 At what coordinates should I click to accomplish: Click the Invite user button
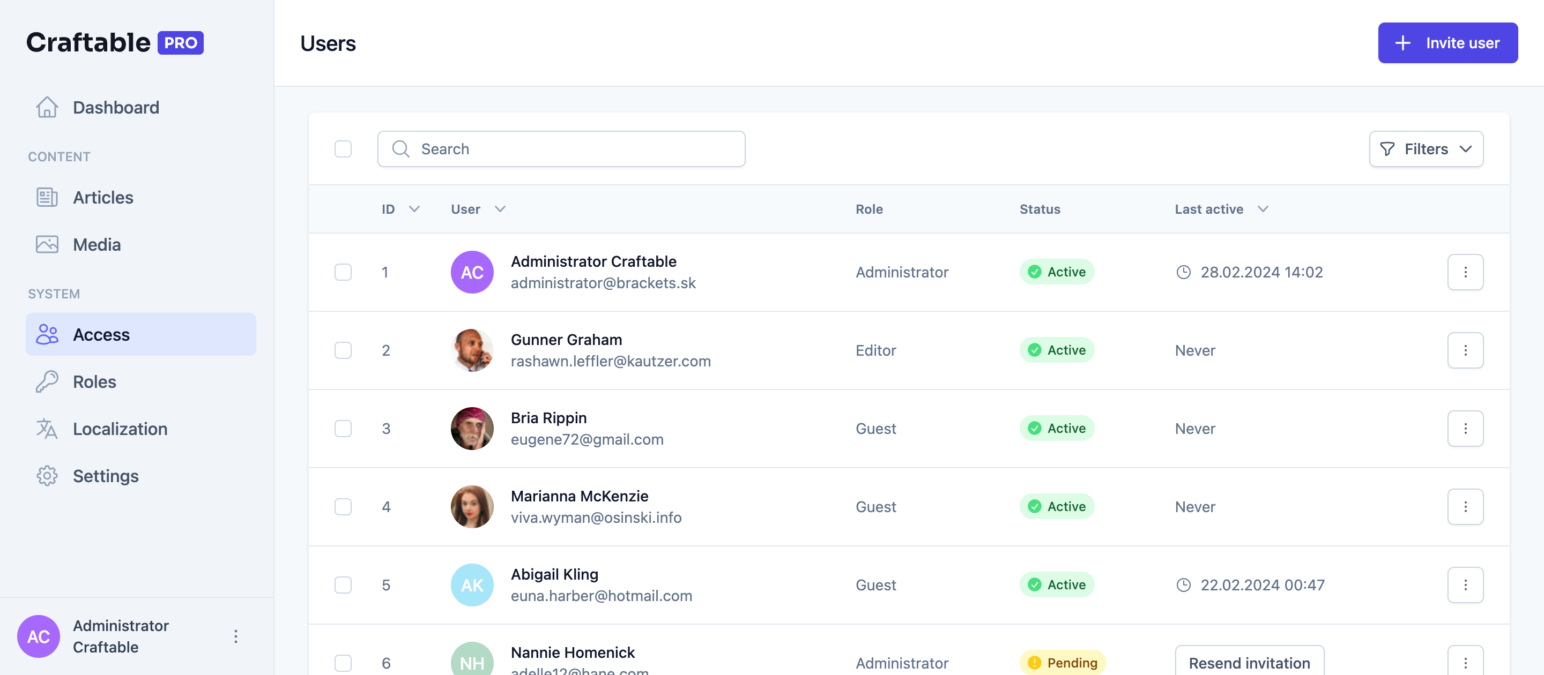1447,43
